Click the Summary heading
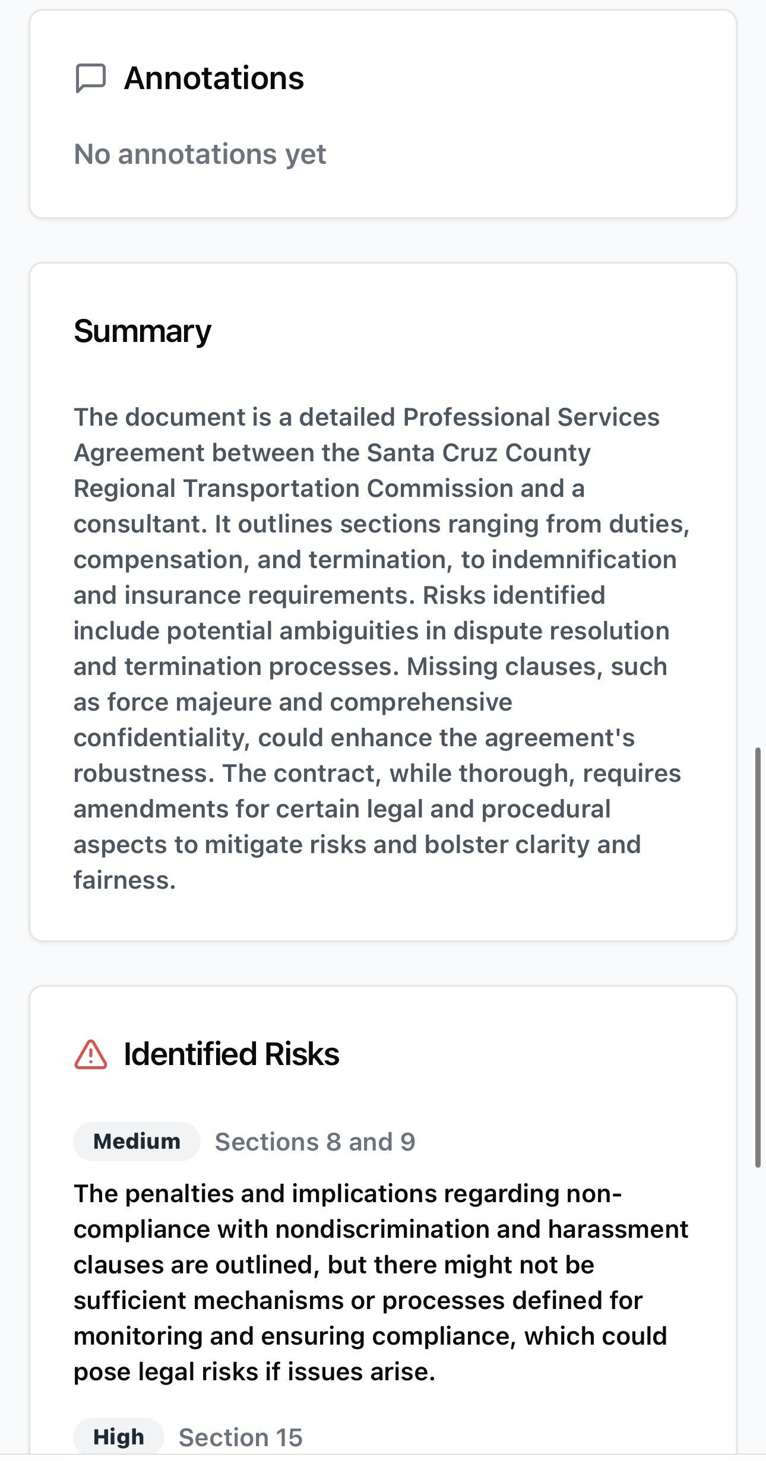The width and height of the screenshot is (766, 1461). coord(142,331)
